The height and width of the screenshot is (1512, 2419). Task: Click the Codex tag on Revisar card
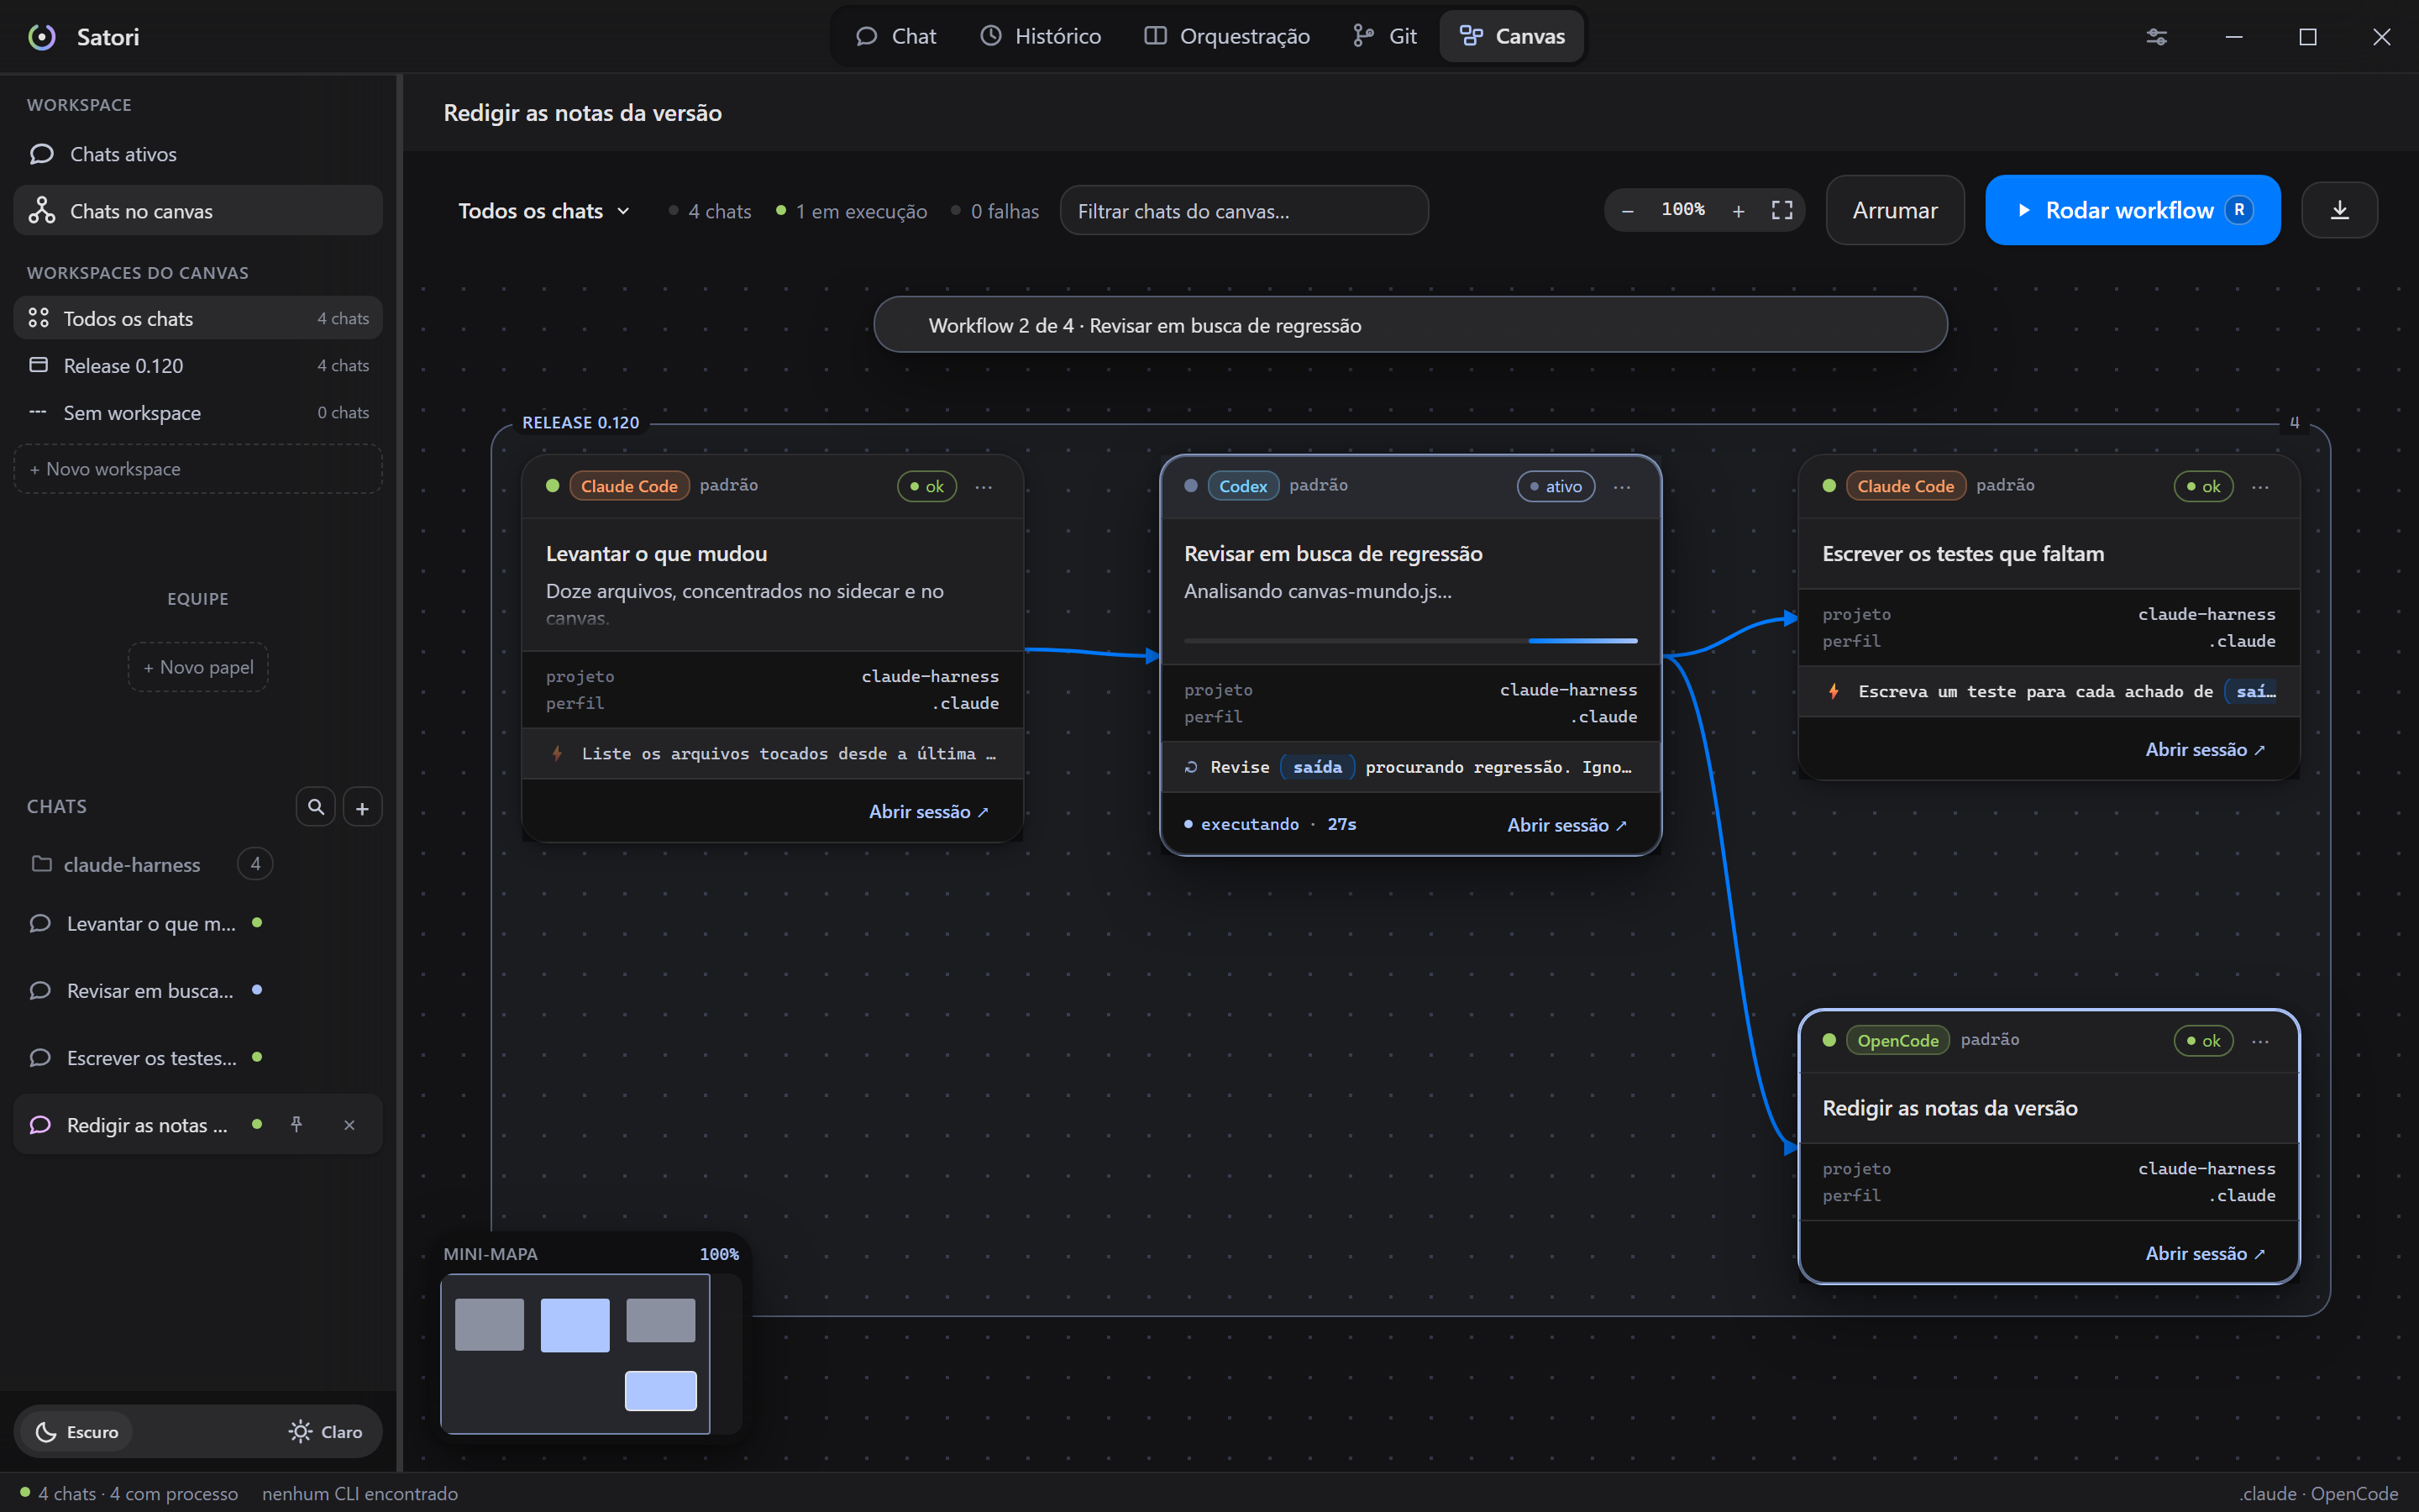(1242, 487)
